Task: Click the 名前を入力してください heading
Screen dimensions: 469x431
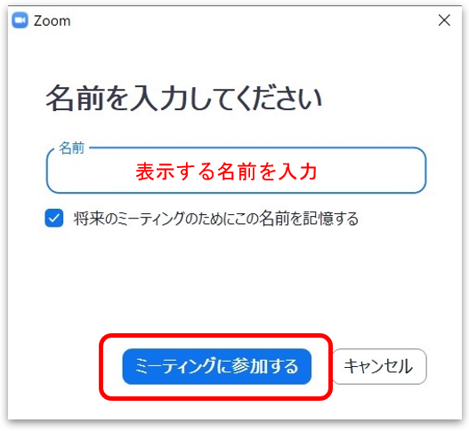Action: [x=183, y=98]
